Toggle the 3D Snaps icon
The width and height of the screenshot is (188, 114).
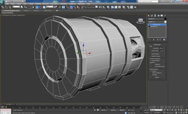[68, 7]
